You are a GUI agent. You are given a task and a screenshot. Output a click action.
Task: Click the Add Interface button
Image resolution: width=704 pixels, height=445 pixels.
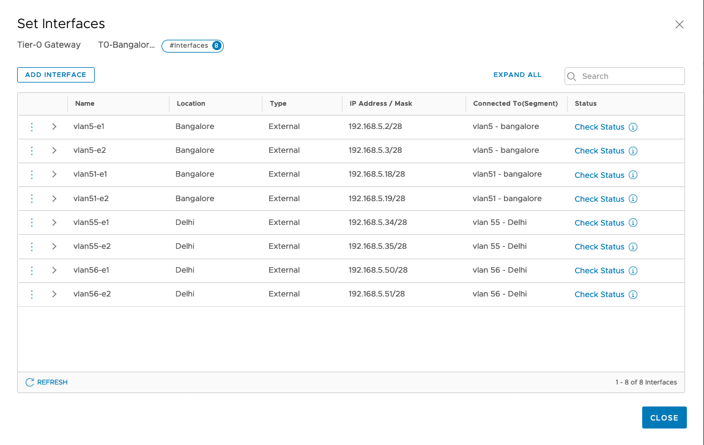pos(56,75)
